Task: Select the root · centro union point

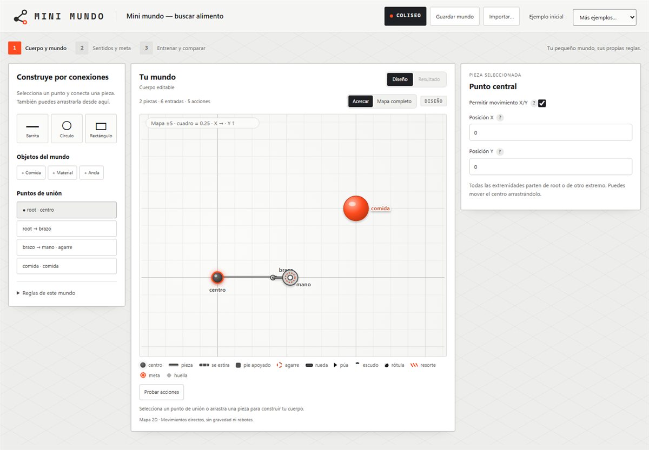Action: (67, 210)
